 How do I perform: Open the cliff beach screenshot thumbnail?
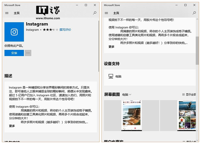[x=131, y=115]
